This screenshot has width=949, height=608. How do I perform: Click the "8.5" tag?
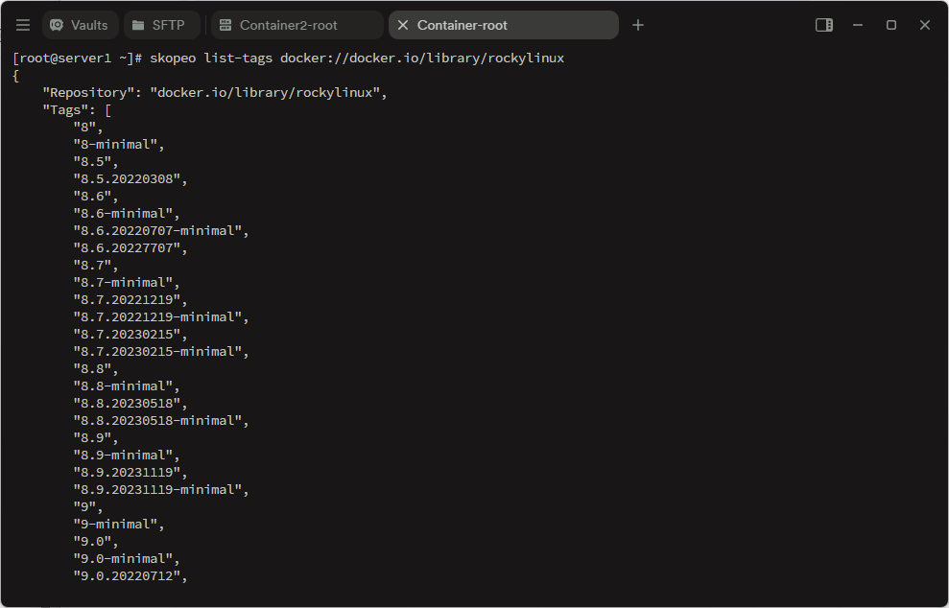tap(96, 161)
